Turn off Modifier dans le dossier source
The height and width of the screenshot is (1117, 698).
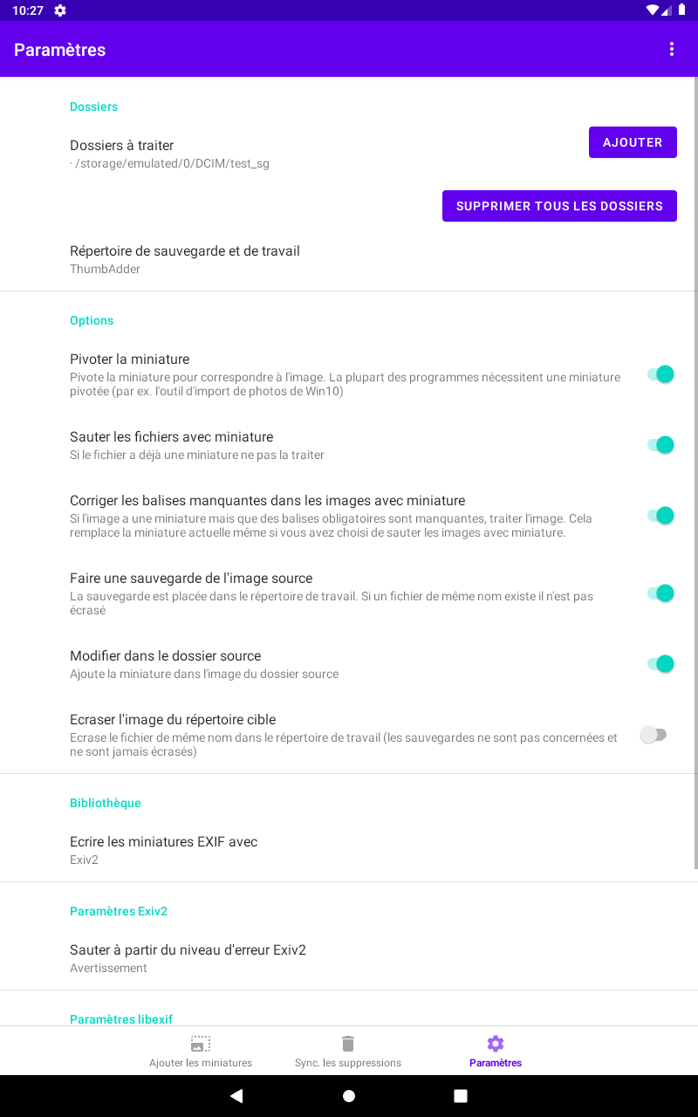pyautogui.click(x=660, y=664)
